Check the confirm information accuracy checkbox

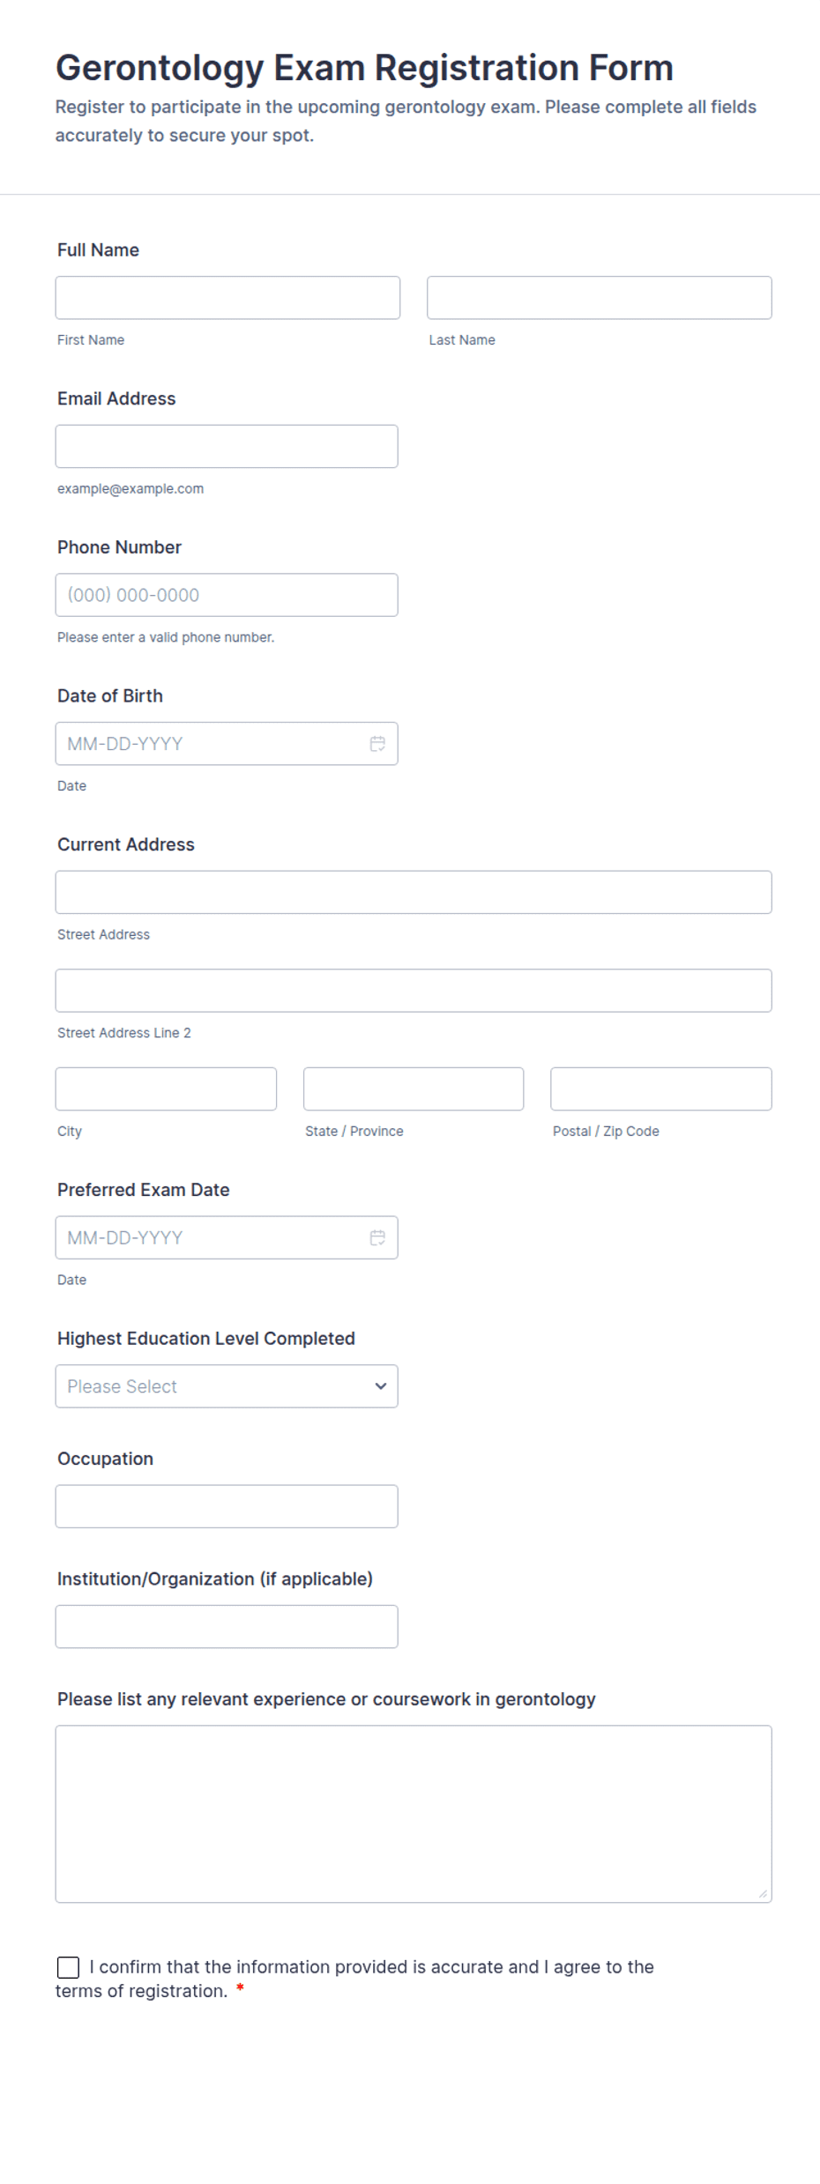click(x=68, y=1967)
